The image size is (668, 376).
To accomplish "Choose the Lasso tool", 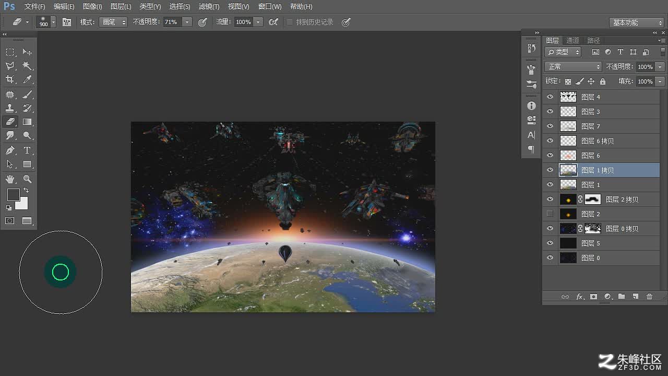I will pos(10,66).
